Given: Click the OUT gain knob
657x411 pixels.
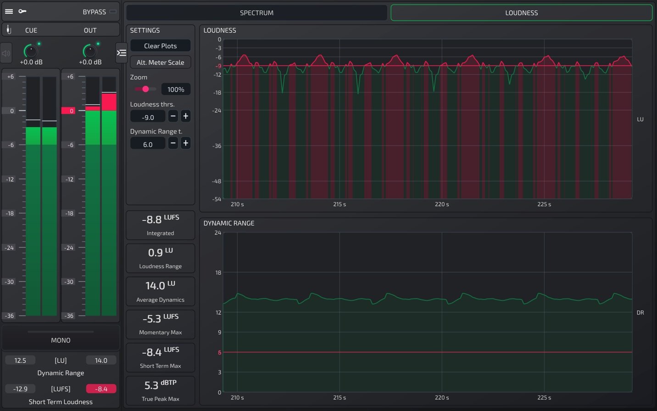Looking at the screenshot, I should click(89, 51).
